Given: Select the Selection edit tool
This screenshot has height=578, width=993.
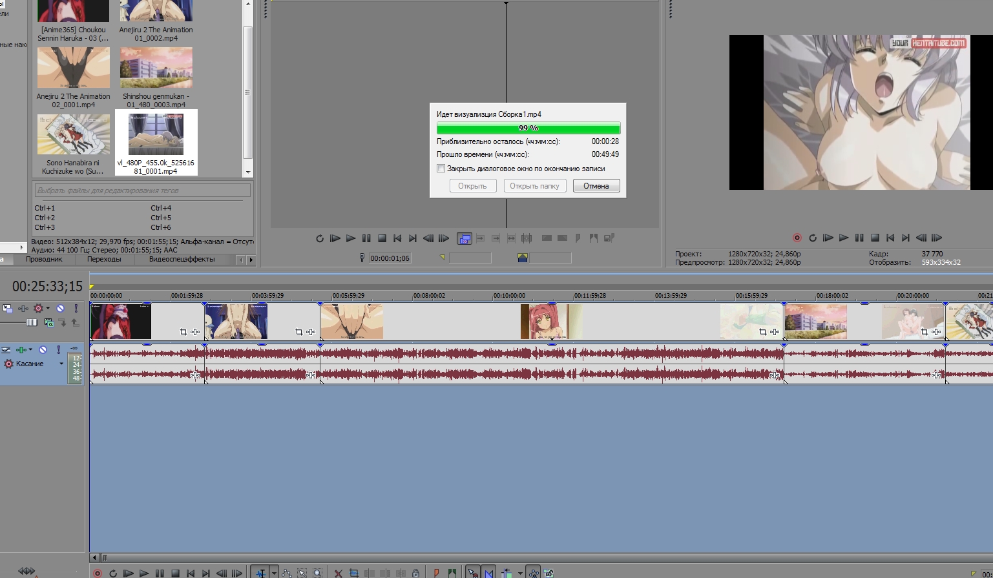Looking at the screenshot, I should point(302,573).
